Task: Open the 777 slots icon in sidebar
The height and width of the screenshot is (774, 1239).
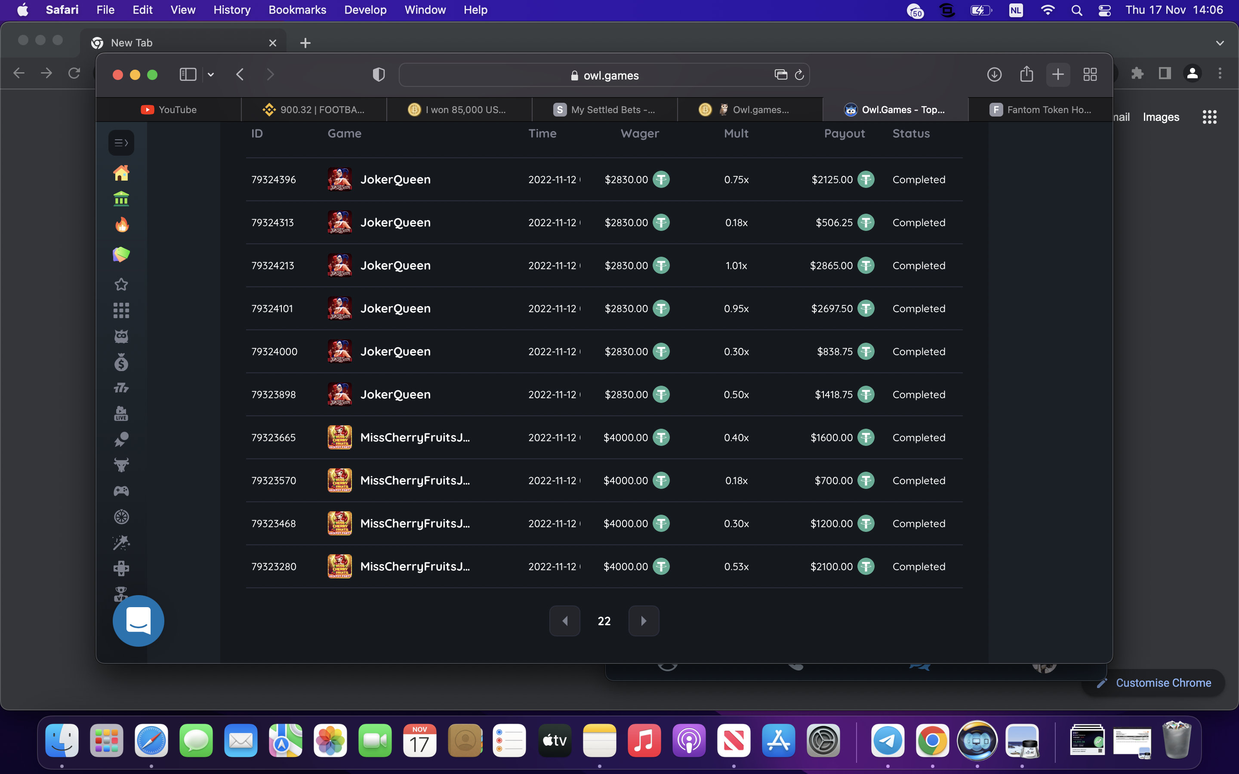Action: [121, 387]
